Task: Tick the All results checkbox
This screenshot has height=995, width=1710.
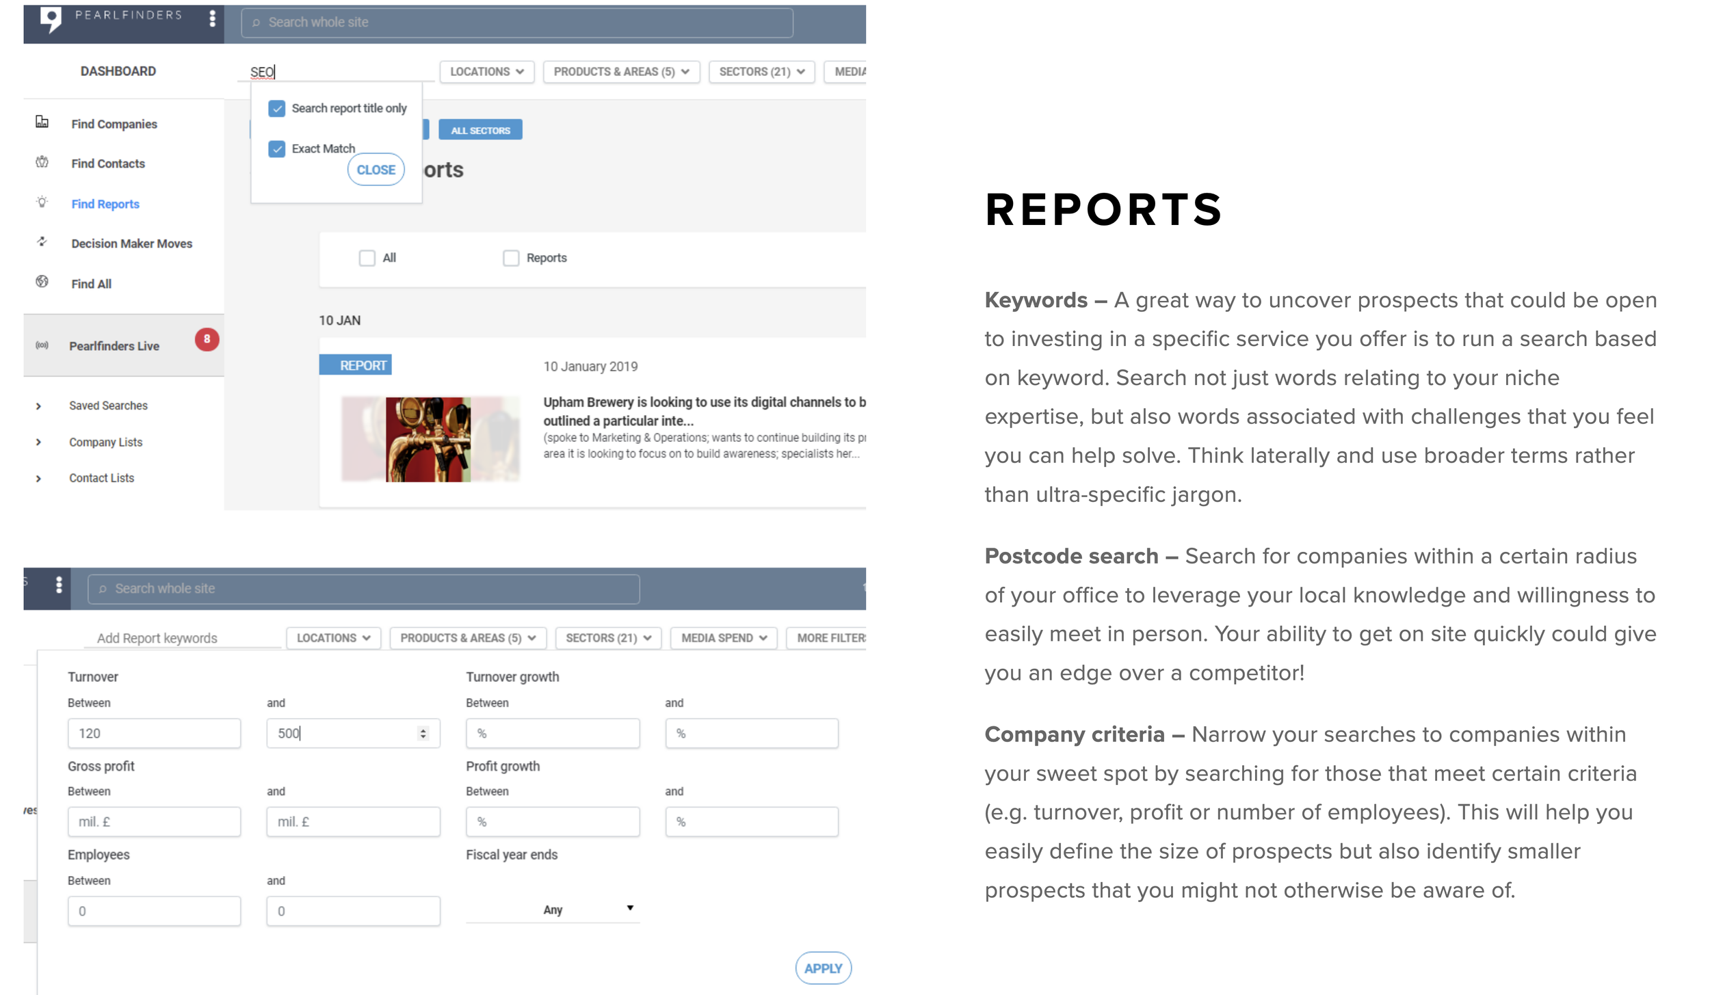Action: (x=367, y=258)
